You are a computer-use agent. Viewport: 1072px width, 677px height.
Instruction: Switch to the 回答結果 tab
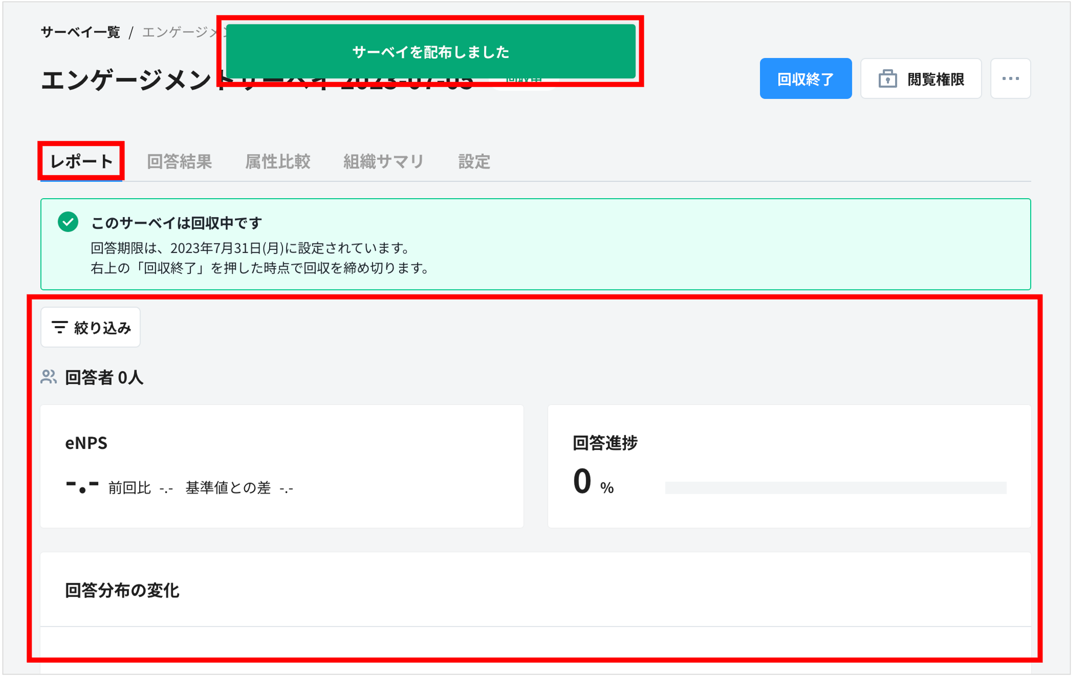179,161
